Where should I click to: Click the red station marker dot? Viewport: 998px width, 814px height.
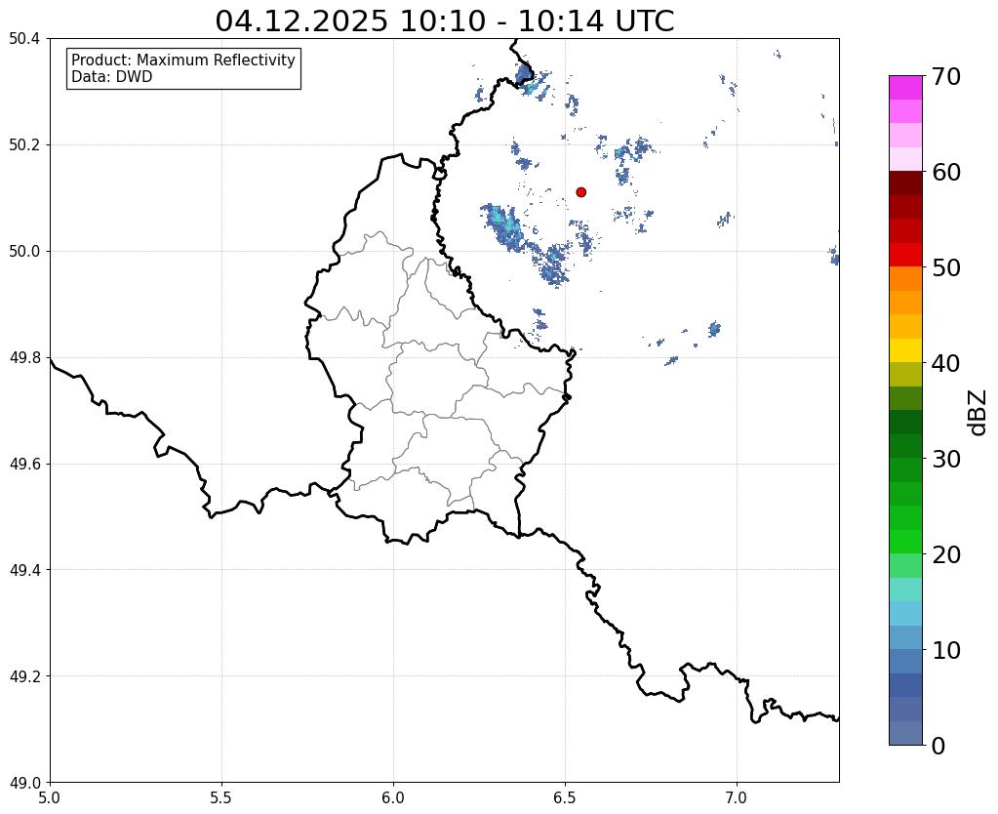pos(580,191)
